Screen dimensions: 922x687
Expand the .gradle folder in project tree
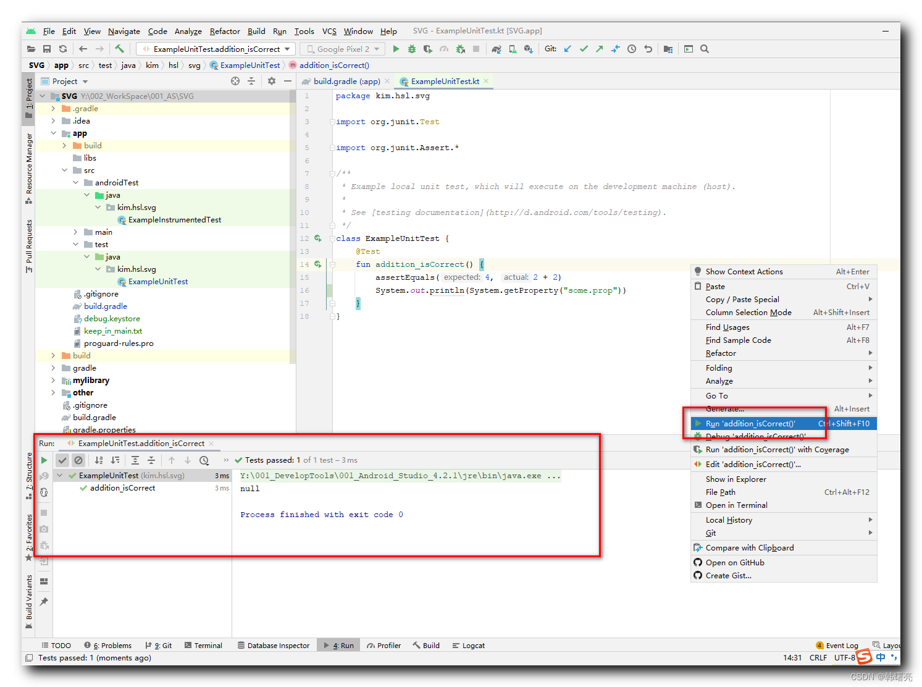53,109
